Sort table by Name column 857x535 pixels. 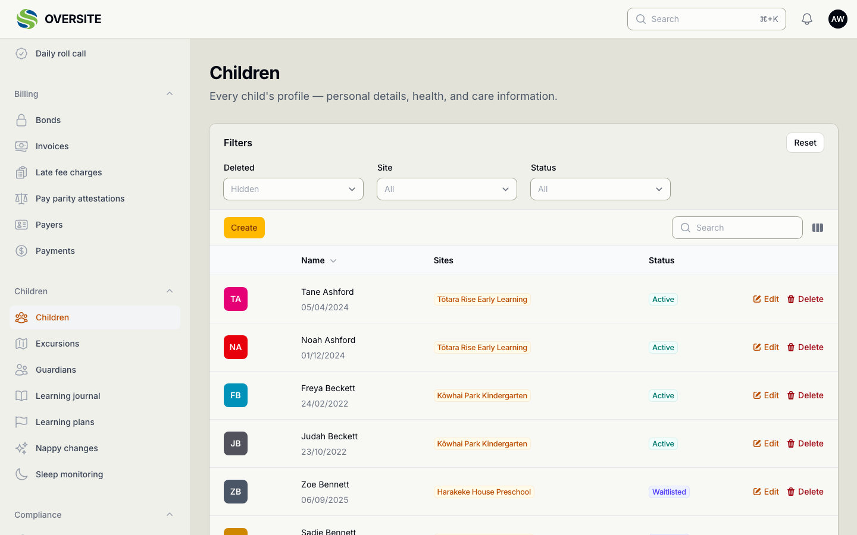319,260
